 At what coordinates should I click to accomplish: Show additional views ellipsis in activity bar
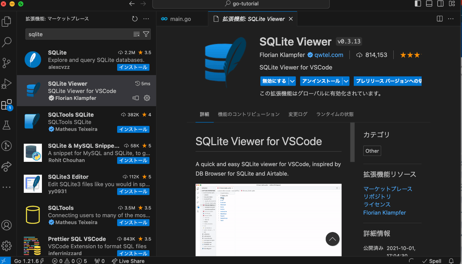pos(7,187)
